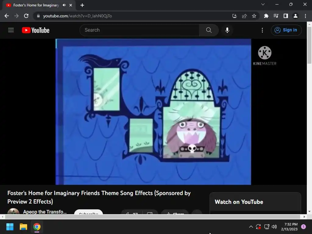Open the Windows Start menu
The width and height of the screenshot is (312, 234).
10,227
